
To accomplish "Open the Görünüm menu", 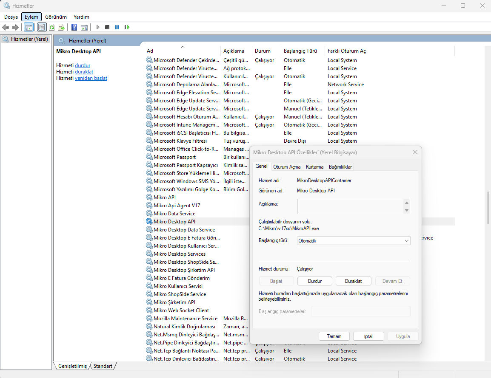I will [x=56, y=17].
